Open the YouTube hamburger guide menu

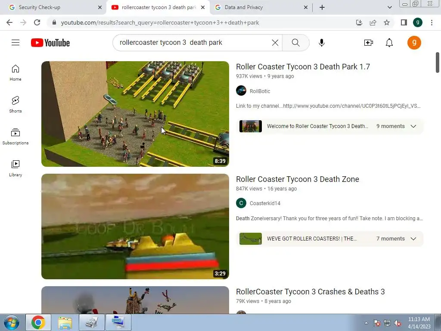tap(16, 43)
